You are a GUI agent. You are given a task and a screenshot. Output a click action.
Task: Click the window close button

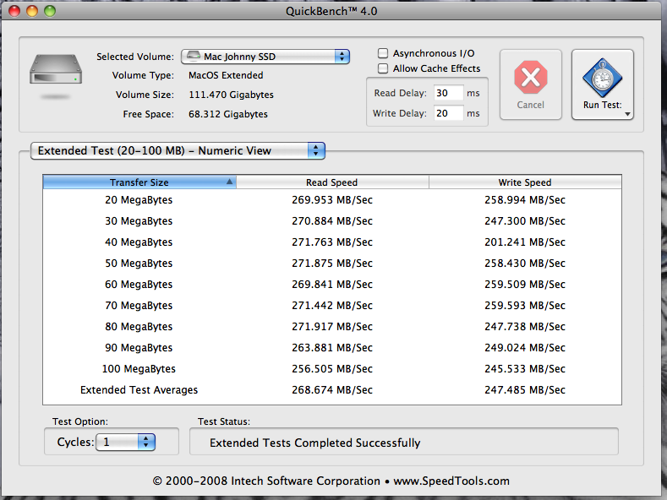[x=14, y=11]
